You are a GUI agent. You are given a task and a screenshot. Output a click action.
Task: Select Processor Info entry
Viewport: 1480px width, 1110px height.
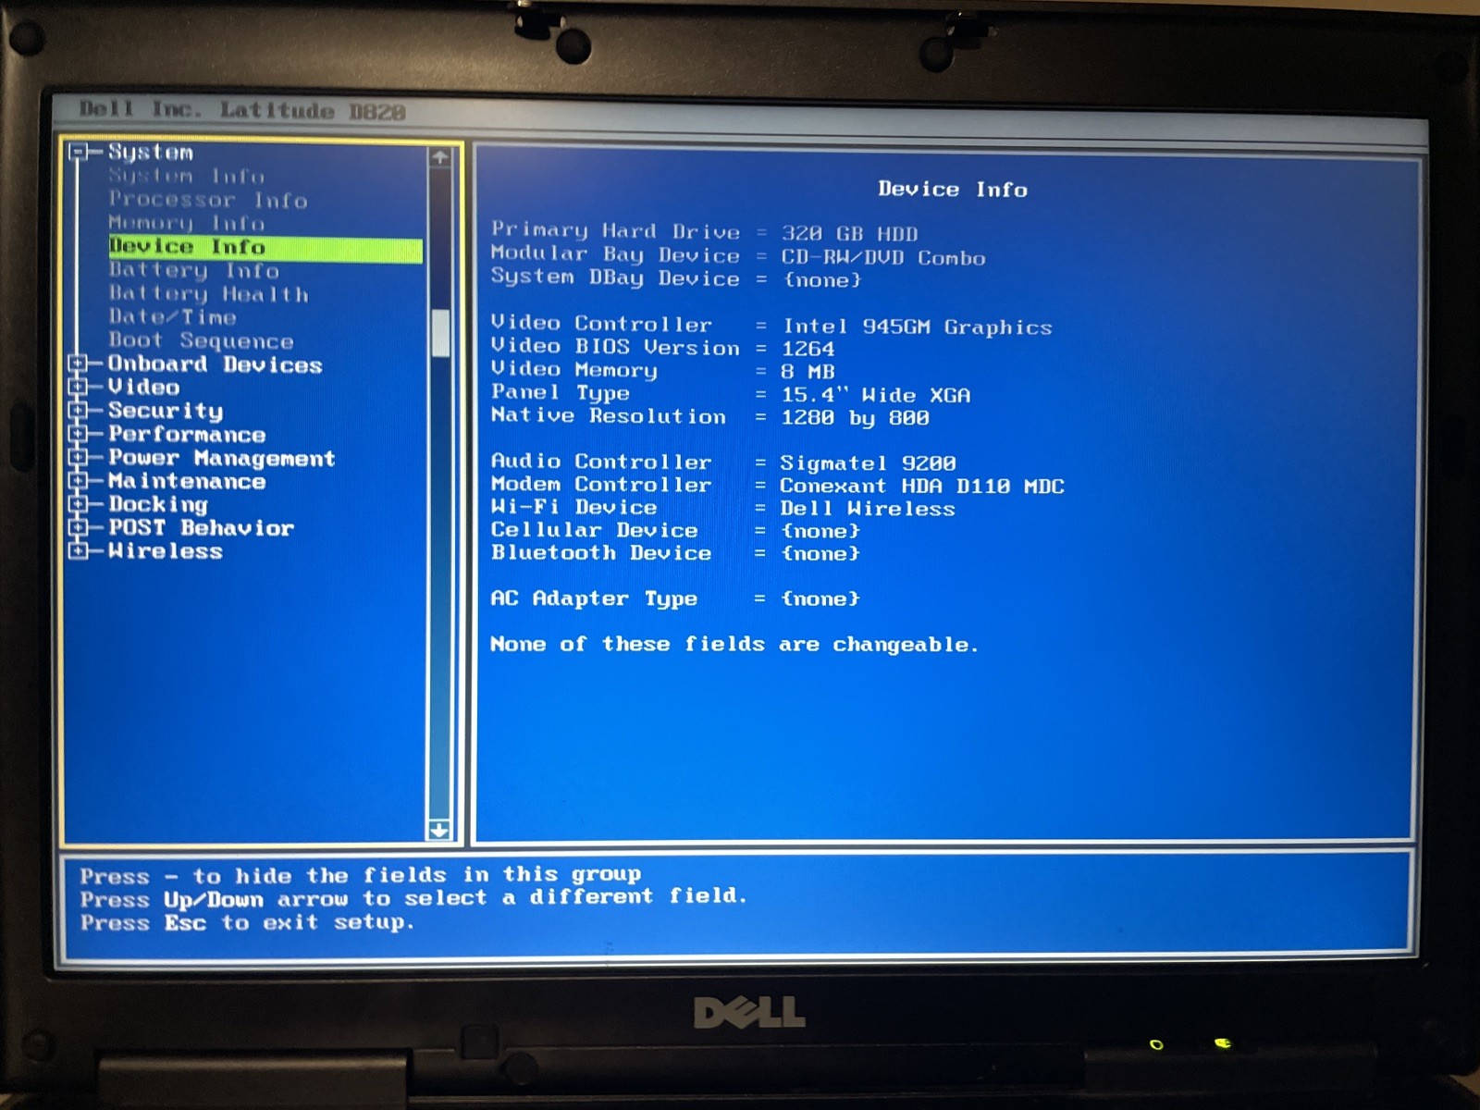pos(208,200)
